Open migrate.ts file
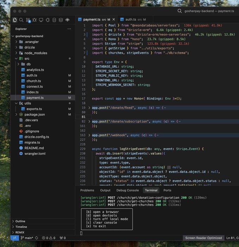The image size is (239, 247). click(43, 143)
